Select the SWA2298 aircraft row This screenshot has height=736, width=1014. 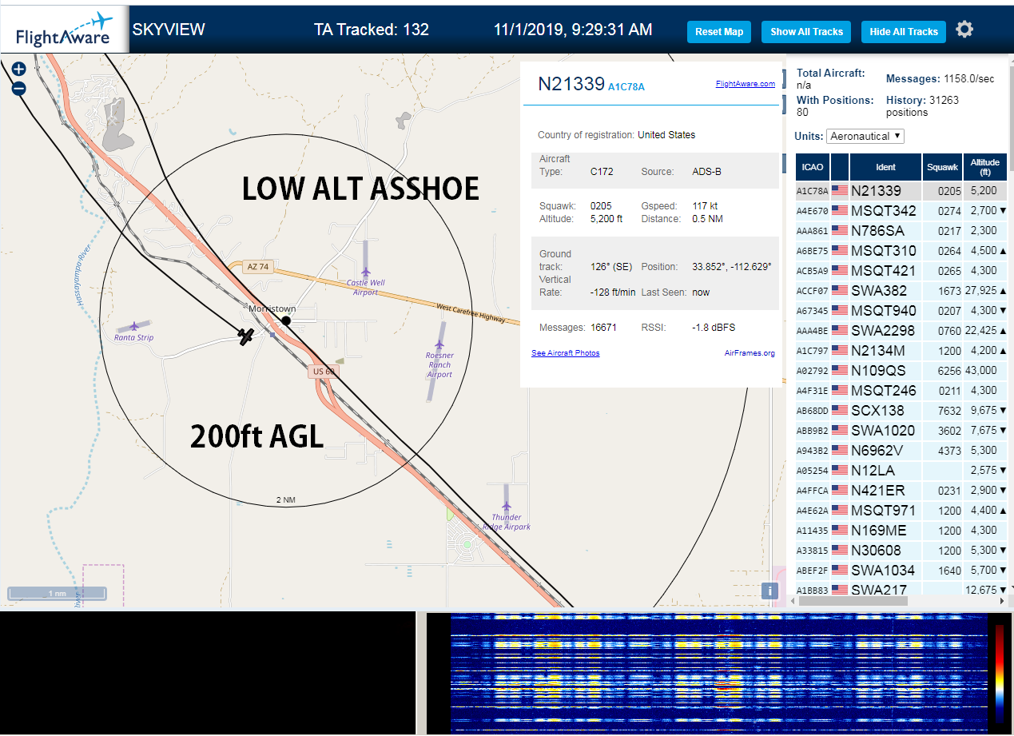[901, 331]
